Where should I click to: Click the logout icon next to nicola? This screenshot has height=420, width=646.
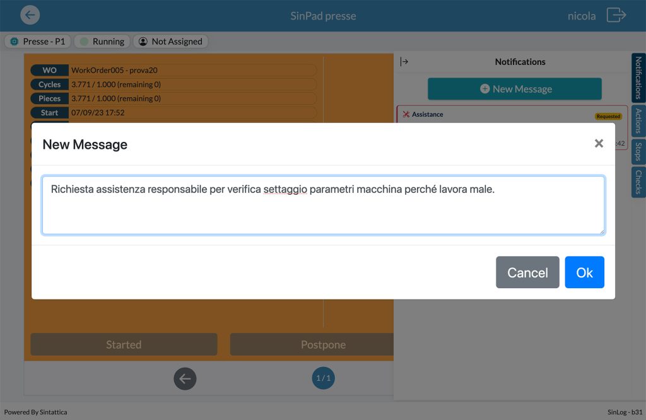coord(616,15)
